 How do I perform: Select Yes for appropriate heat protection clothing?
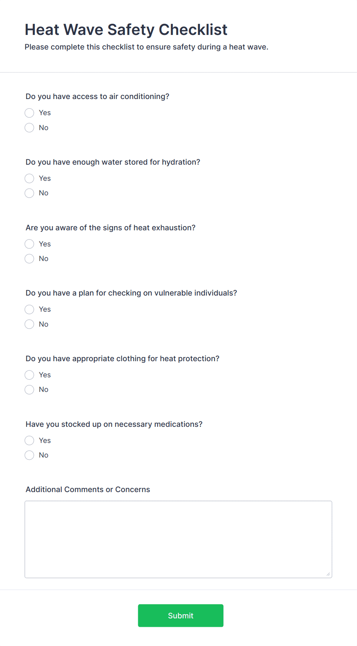click(x=30, y=375)
